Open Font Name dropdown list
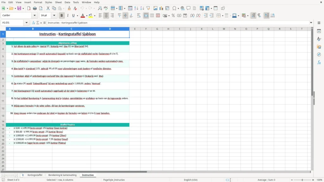The image size is (324, 182). [x=34, y=15]
